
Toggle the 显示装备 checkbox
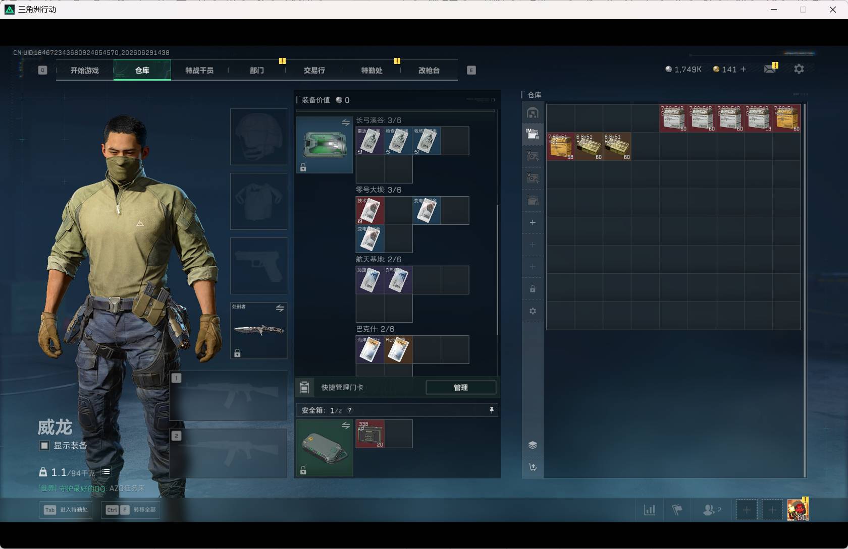44,446
